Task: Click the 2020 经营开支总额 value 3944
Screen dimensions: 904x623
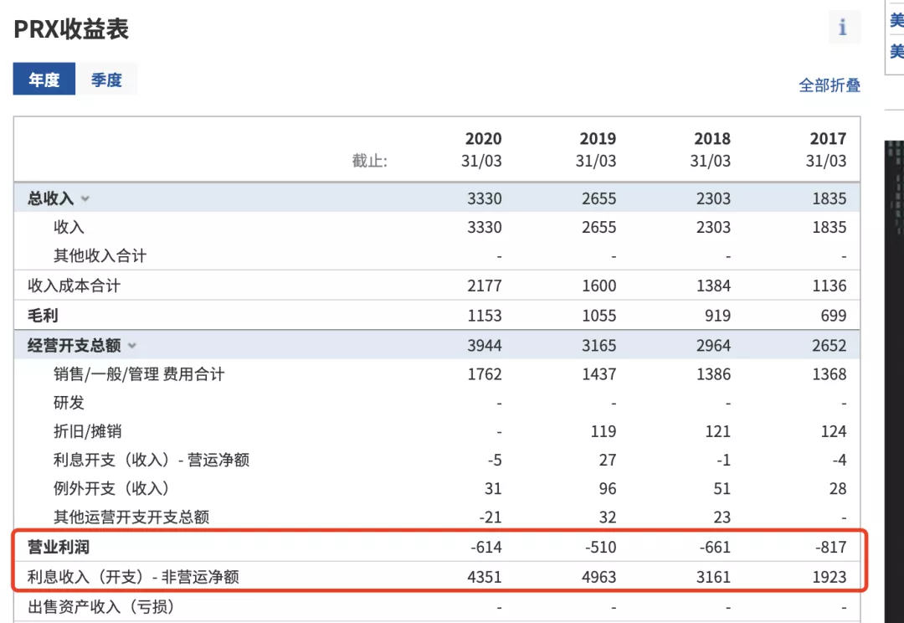Action: (x=485, y=346)
